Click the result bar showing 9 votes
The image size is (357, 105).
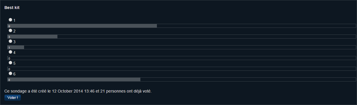pyautogui.click(x=182, y=26)
